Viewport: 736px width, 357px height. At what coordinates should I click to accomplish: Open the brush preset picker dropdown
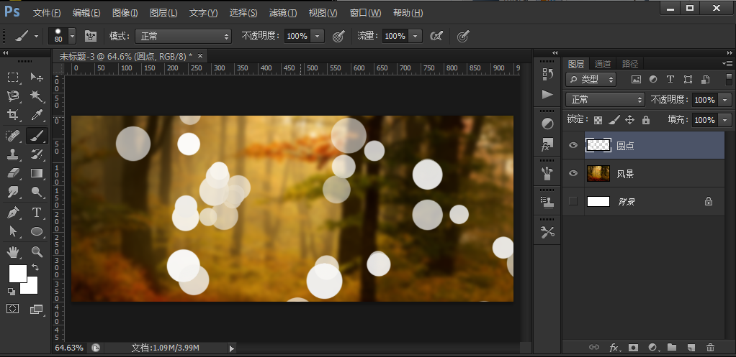[x=72, y=36]
